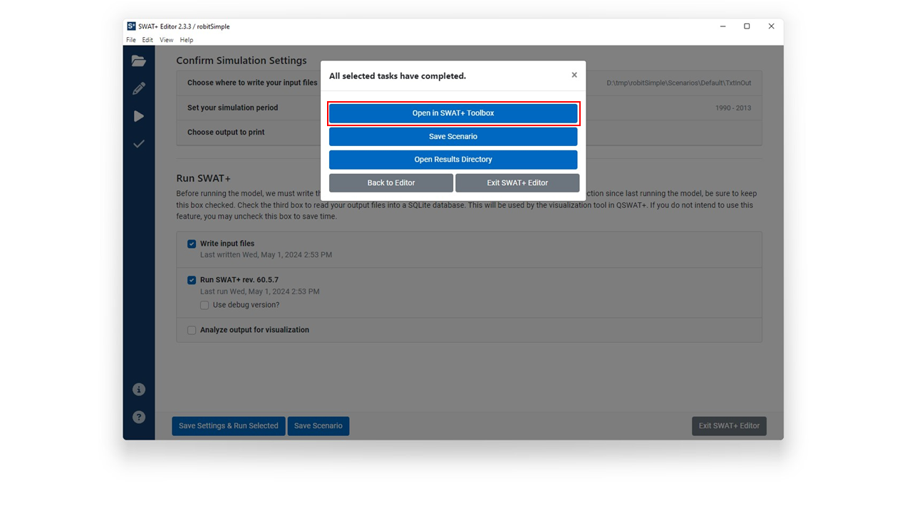
Task: Click the 1990 - 2013 period value
Action: [x=733, y=108]
